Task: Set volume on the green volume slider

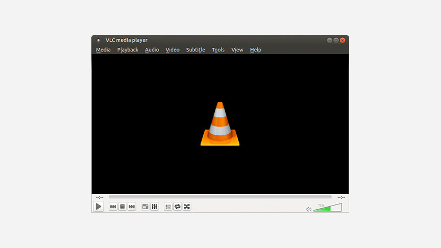Action: tap(328, 207)
